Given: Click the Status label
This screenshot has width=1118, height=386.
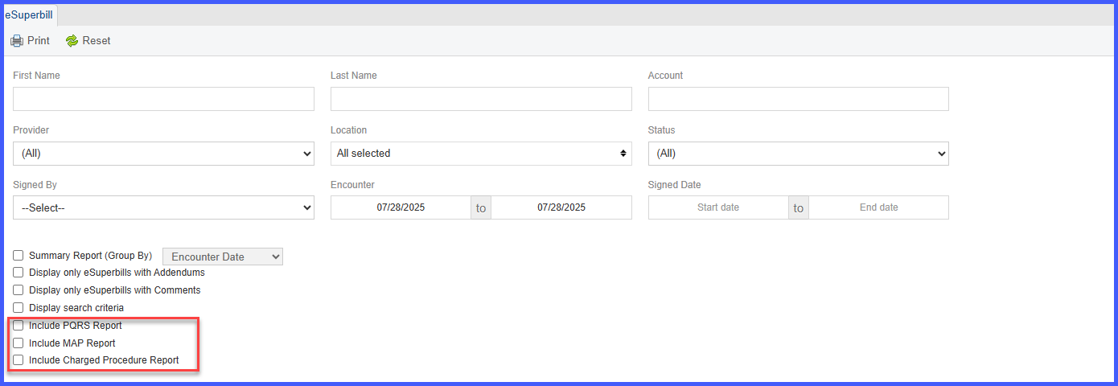Looking at the screenshot, I should pyautogui.click(x=662, y=130).
